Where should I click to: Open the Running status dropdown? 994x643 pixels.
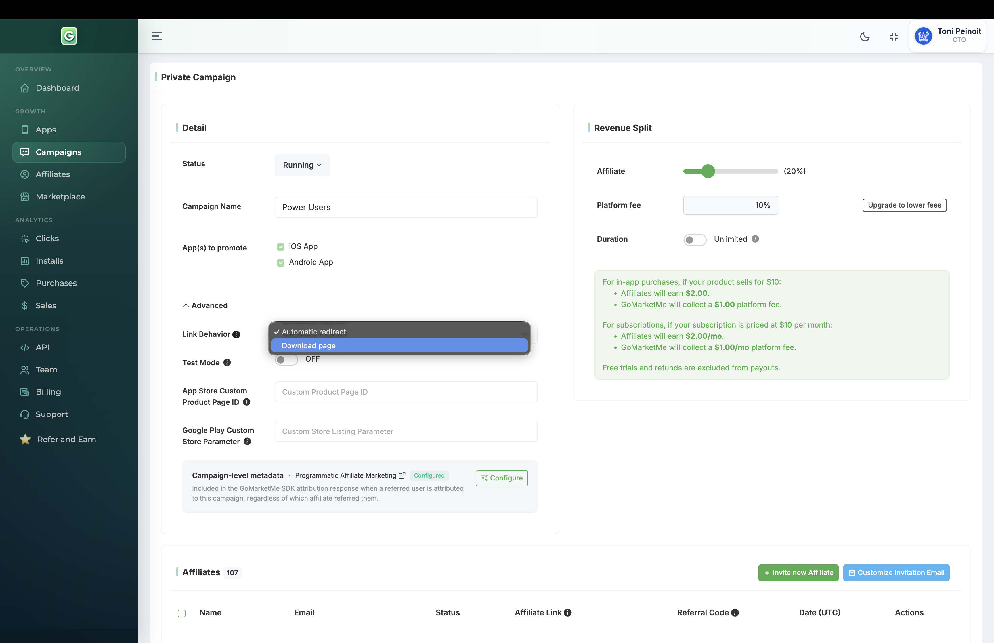point(302,165)
